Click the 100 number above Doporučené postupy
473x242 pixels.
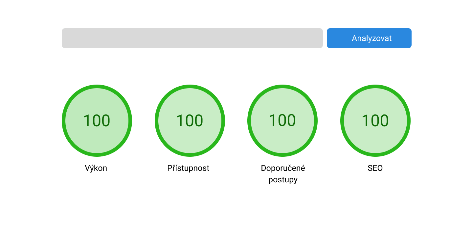pyautogui.click(x=282, y=121)
